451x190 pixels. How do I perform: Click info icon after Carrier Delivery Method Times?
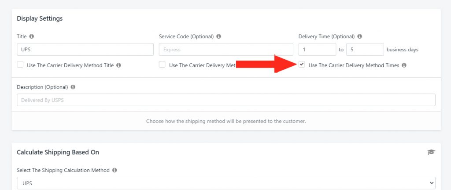click(404, 65)
